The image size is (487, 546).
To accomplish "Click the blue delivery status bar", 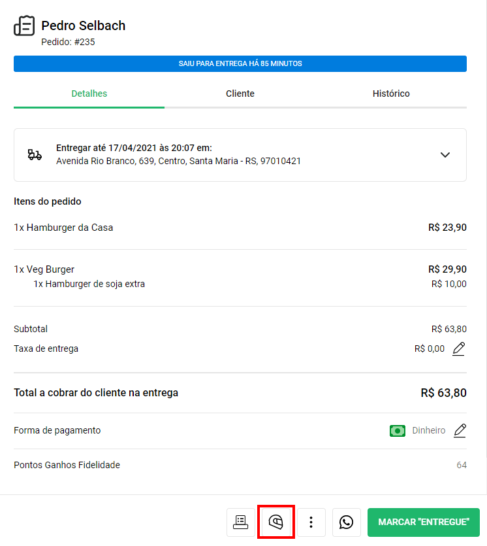I will pyautogui.click(x=240, y=63).
